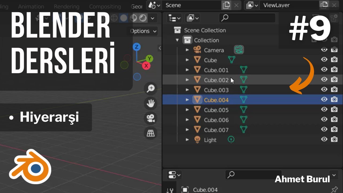The width and height of the screenshot is (343, 193).
Task: Click the Camera object icon in outliner
Action: click(197, 50)
